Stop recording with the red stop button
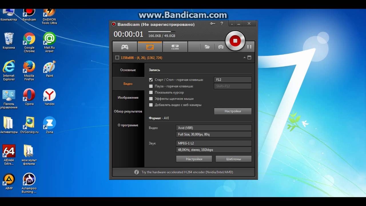Screen dimensions: 366x206 235,41
